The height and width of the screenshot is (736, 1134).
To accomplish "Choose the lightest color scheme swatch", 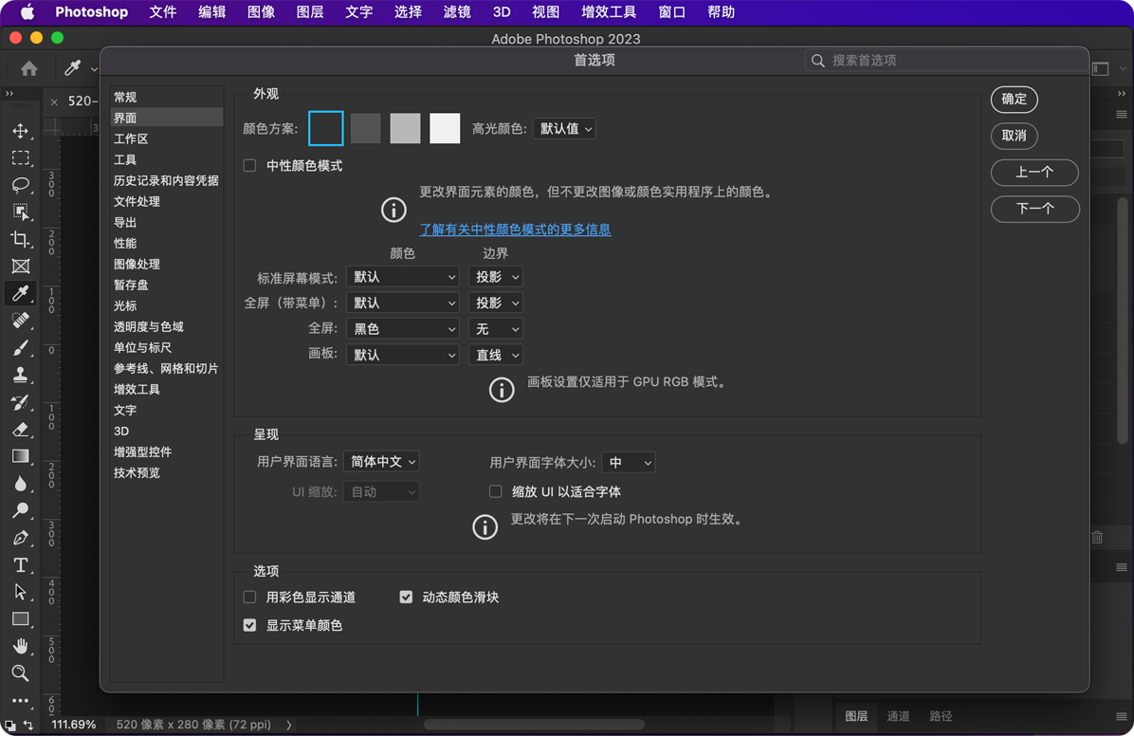I will tap(445, 129).
